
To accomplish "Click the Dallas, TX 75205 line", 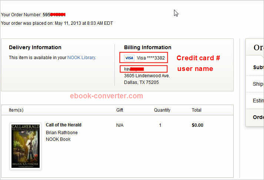I will pyautogui.click(x=141, y=82).
